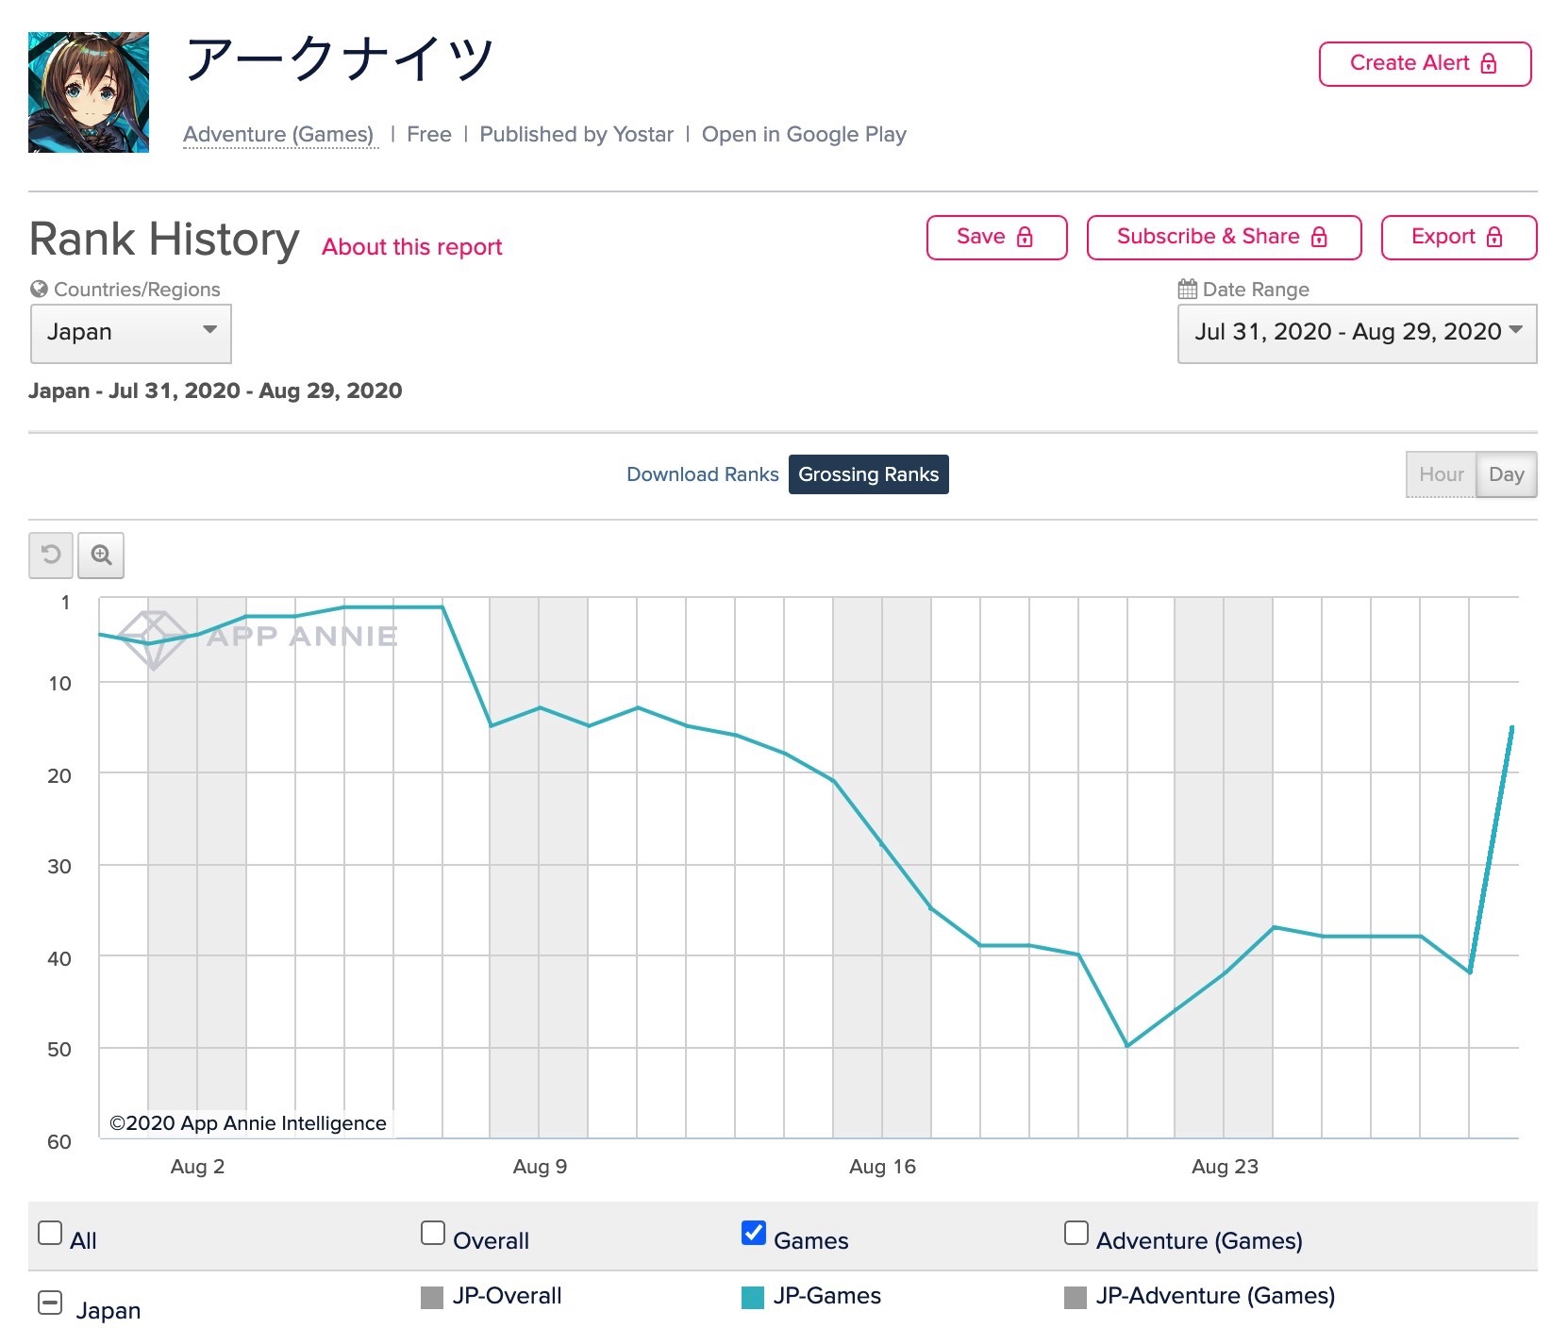Image resolution: width=1568 pixels, height=1328 pixels.
Task: Enable the Overall checkbox
Action: click(433, 1233)
